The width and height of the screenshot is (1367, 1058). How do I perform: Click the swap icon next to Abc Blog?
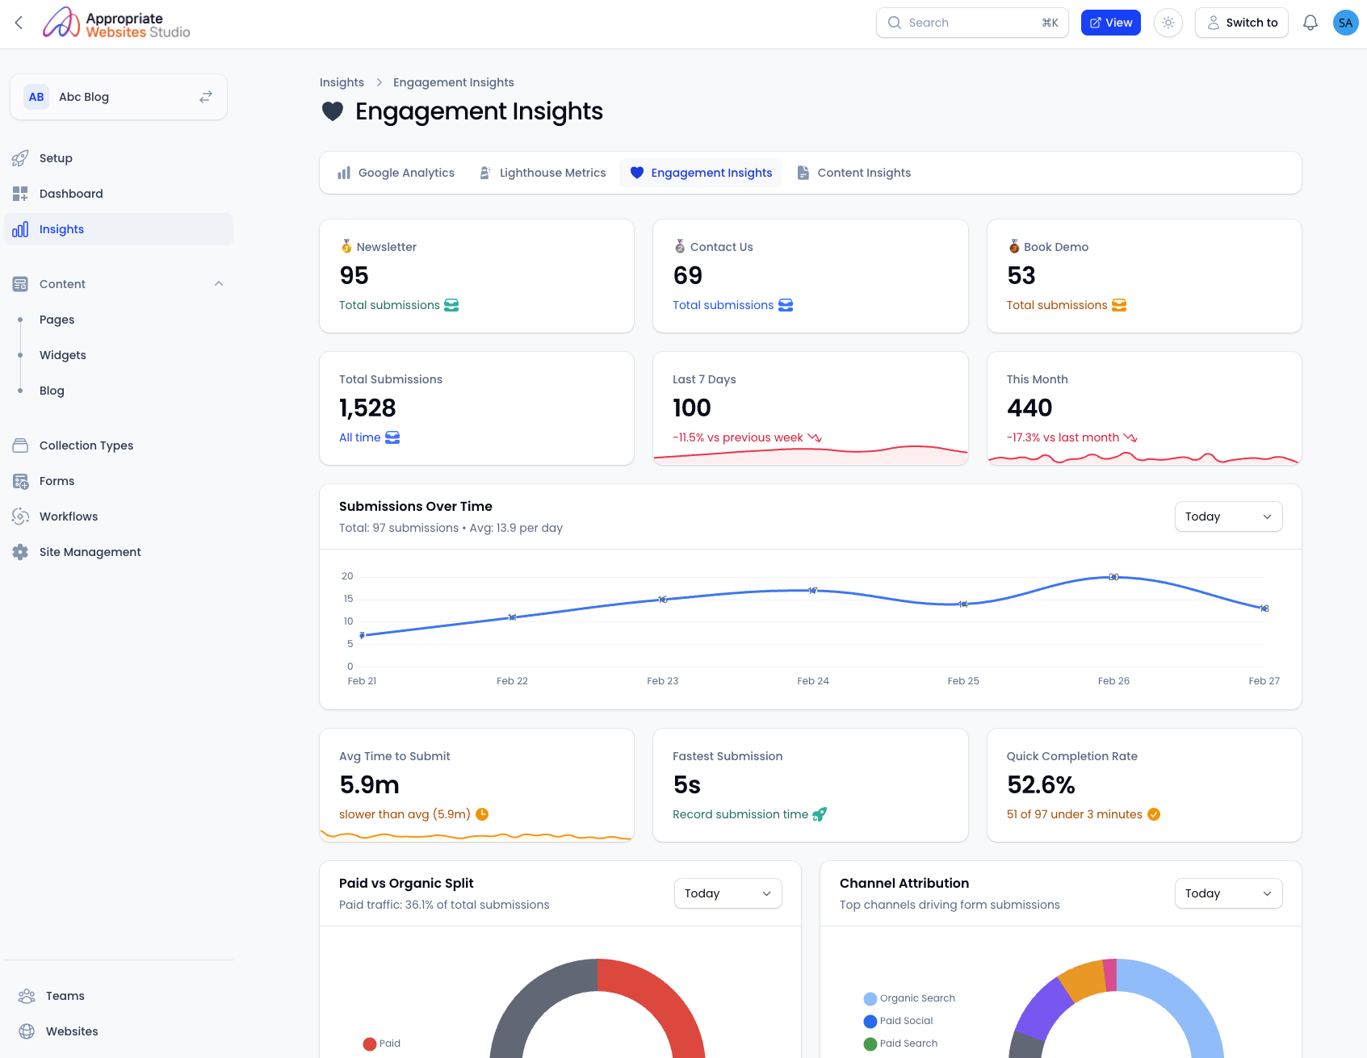point(206,97)
